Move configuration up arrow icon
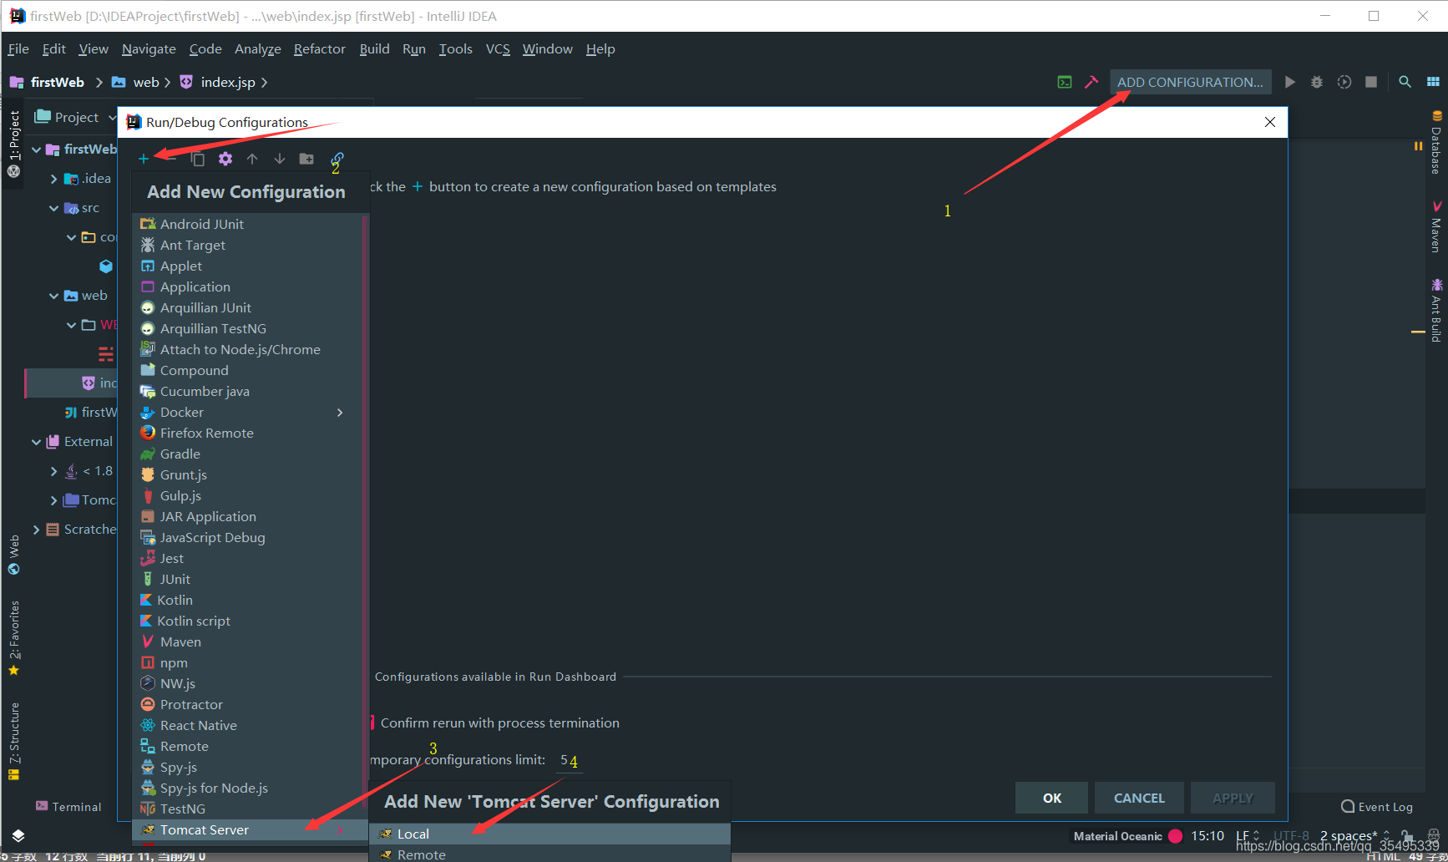The height and width of the screenshot is (862, 1448). pos(252,159)
